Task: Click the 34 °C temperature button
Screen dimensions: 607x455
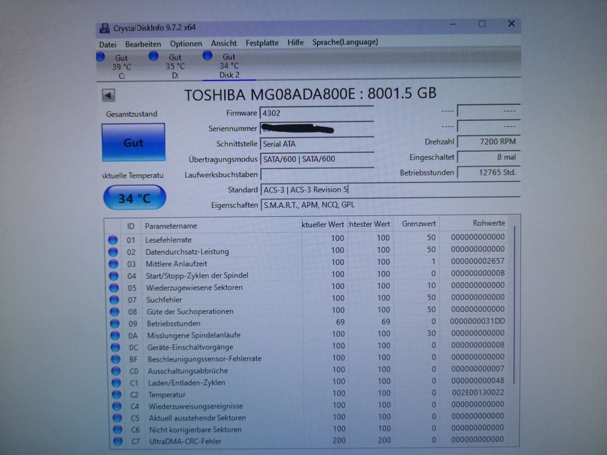Action: coord(135,198)
